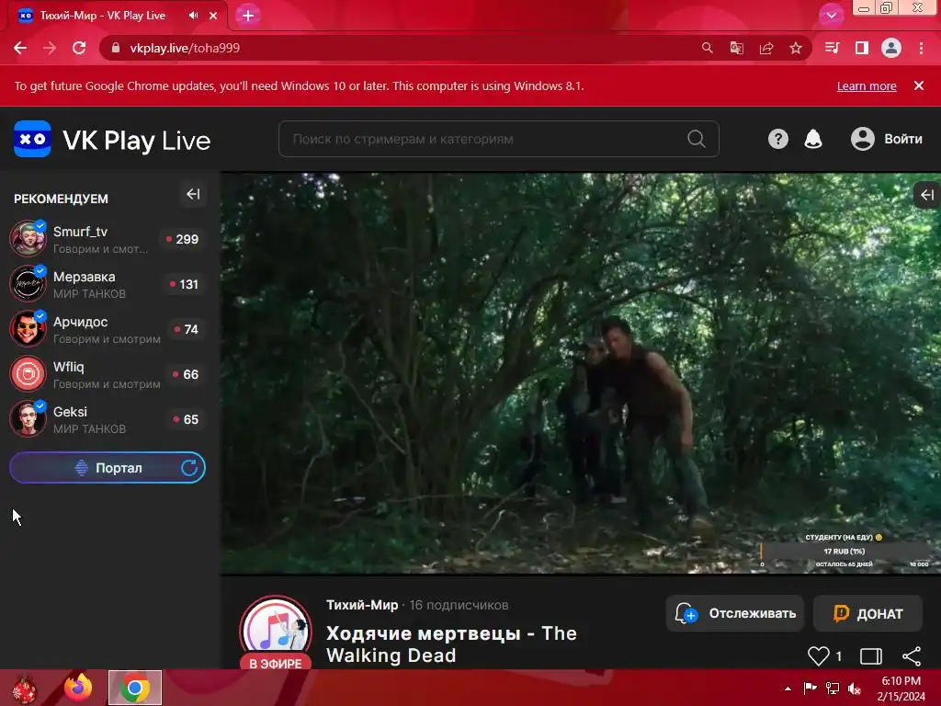The image size is (941, 706).
Task: Open the Мерзавка channel
Action: (x=108, y=284)
